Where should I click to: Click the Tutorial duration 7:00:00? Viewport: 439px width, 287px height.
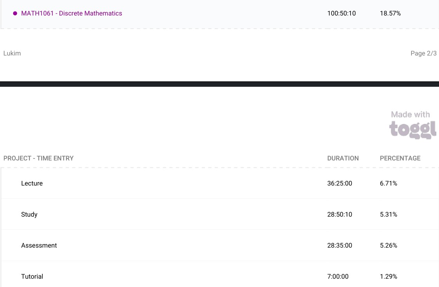click(x=338, y=277)
